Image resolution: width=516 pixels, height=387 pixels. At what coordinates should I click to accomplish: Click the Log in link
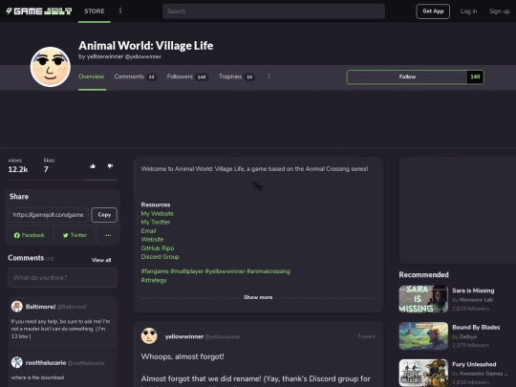click(x=468, y=11)
